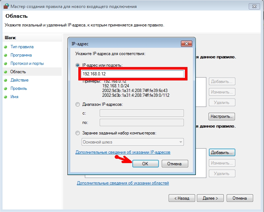The image size is (264, 212).
Task: Go to the 'Имя' step
Action: [x=15, y=97]
